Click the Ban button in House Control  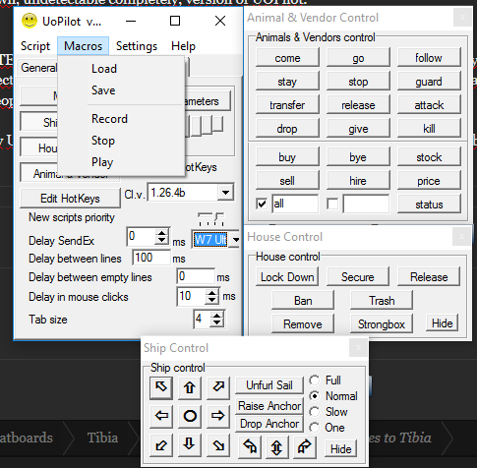[303, 301]
